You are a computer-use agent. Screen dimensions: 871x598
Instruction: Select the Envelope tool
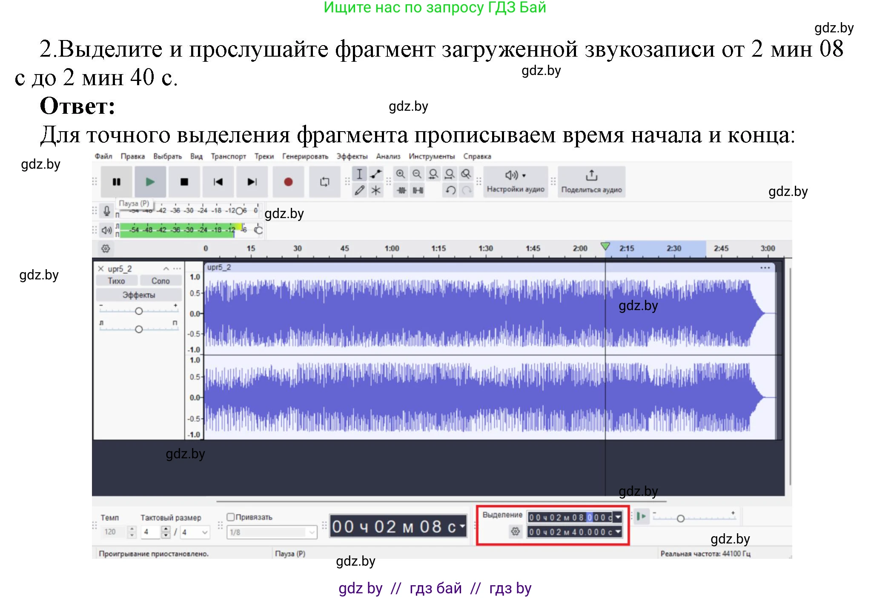[375, 174]
